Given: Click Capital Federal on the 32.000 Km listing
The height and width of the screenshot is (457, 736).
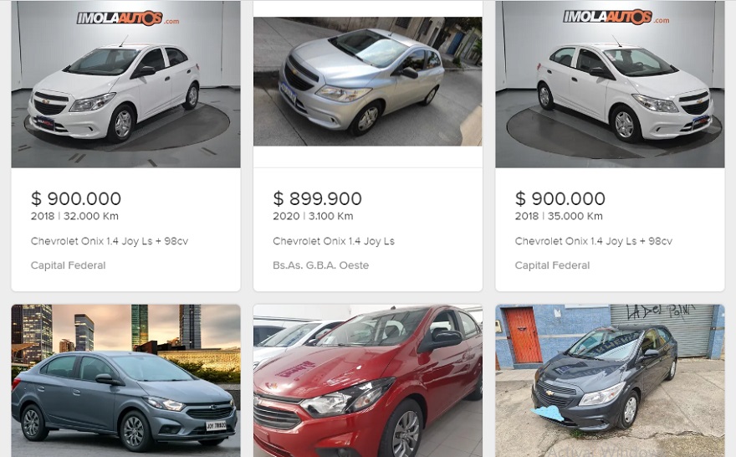Looking at the screenshot, I should [68, 265].
